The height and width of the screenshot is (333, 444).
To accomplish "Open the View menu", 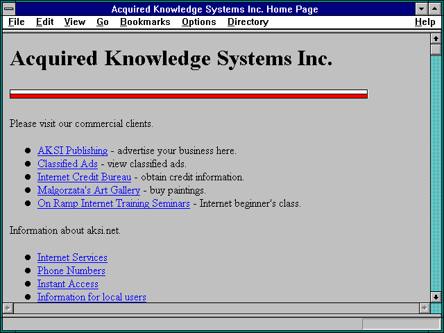I will click(x=75, y=22).
